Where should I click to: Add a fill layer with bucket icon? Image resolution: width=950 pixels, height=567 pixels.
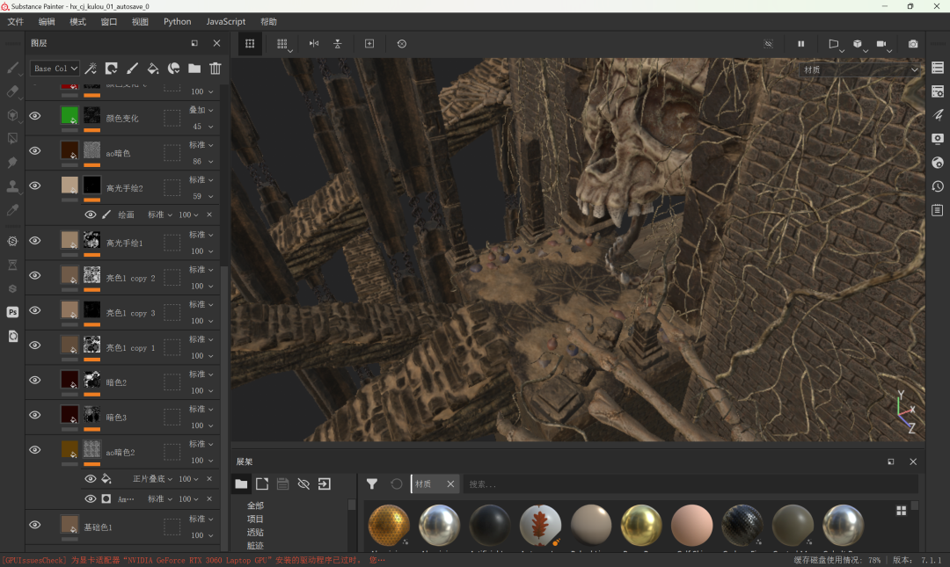(x=152, y=69)
